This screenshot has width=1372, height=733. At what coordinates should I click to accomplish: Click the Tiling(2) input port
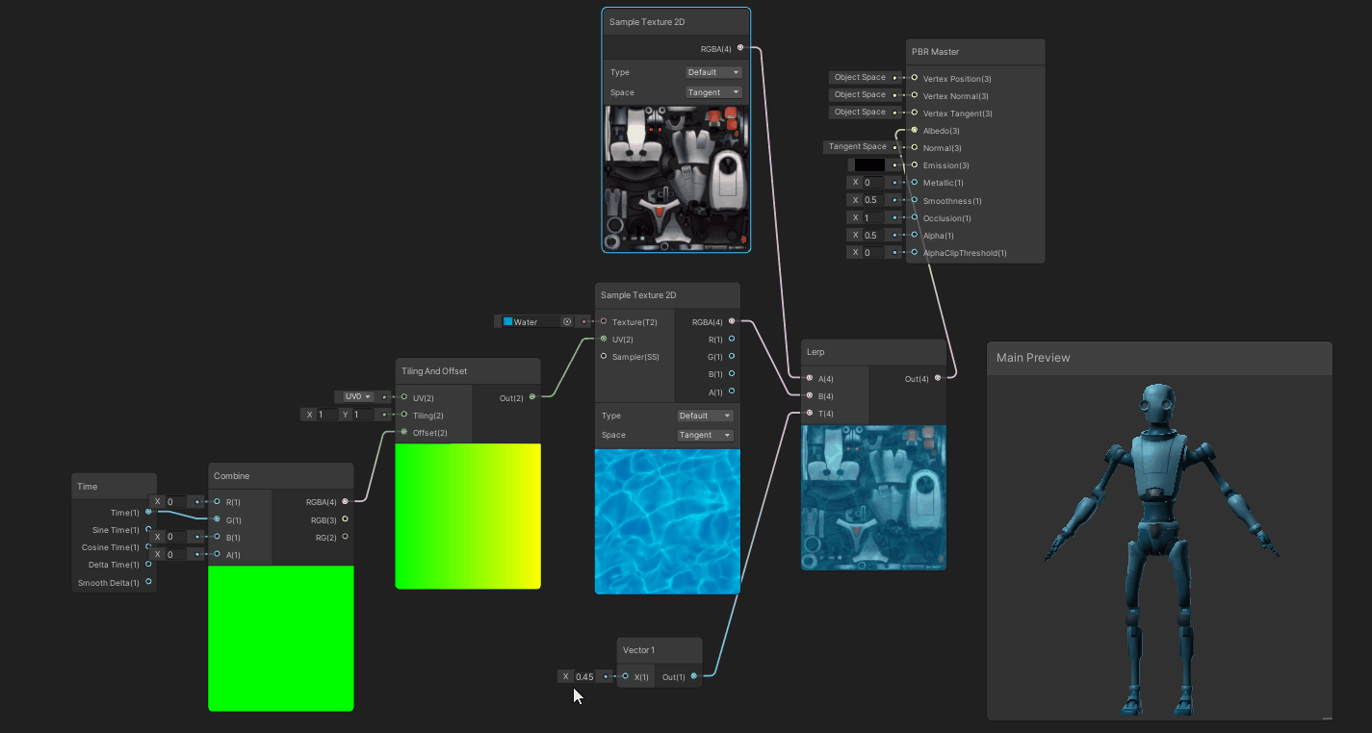404,415
